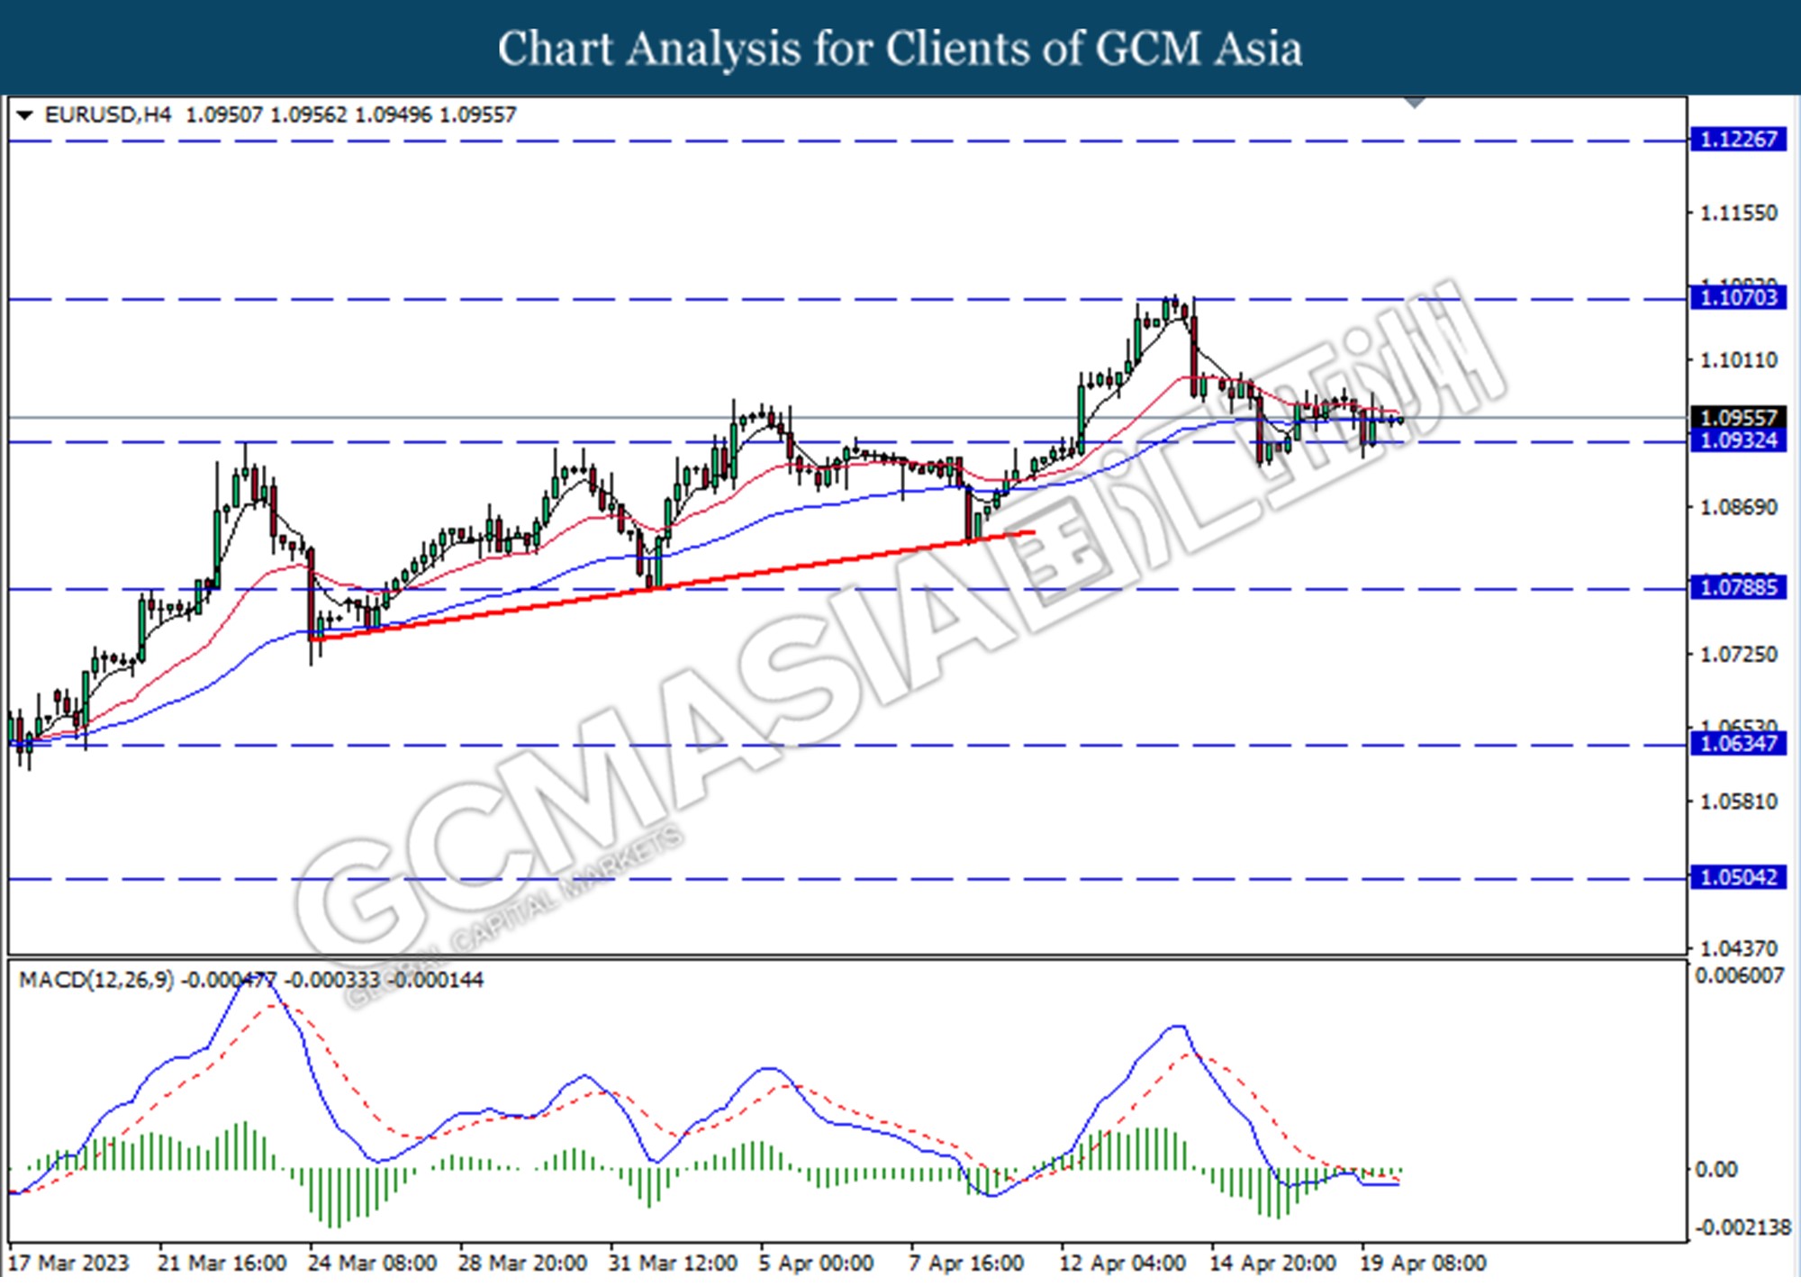Click the Chart Analysis for Clients title
1801x1286 pixels.
point(900,48)
